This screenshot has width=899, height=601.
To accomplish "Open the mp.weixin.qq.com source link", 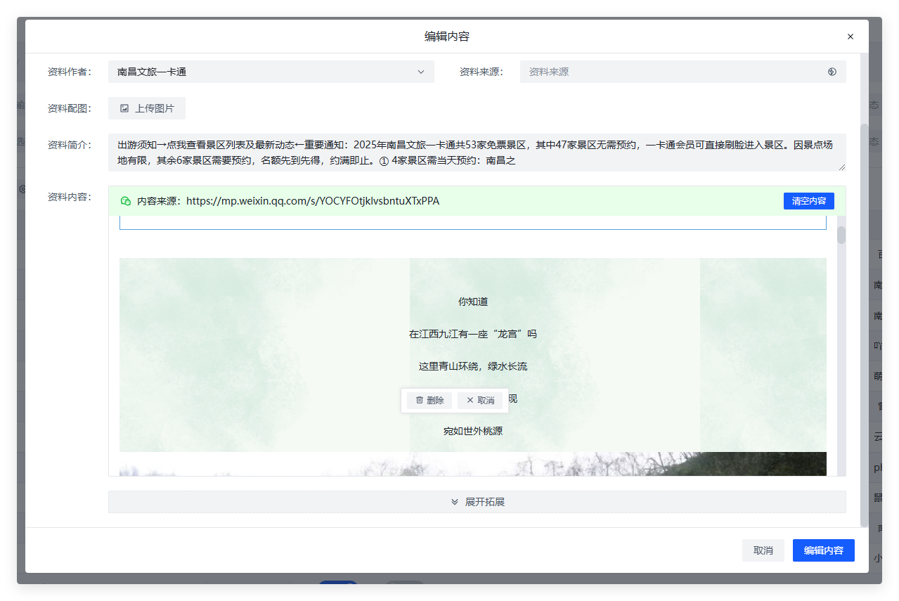I will tap(312, 200).
